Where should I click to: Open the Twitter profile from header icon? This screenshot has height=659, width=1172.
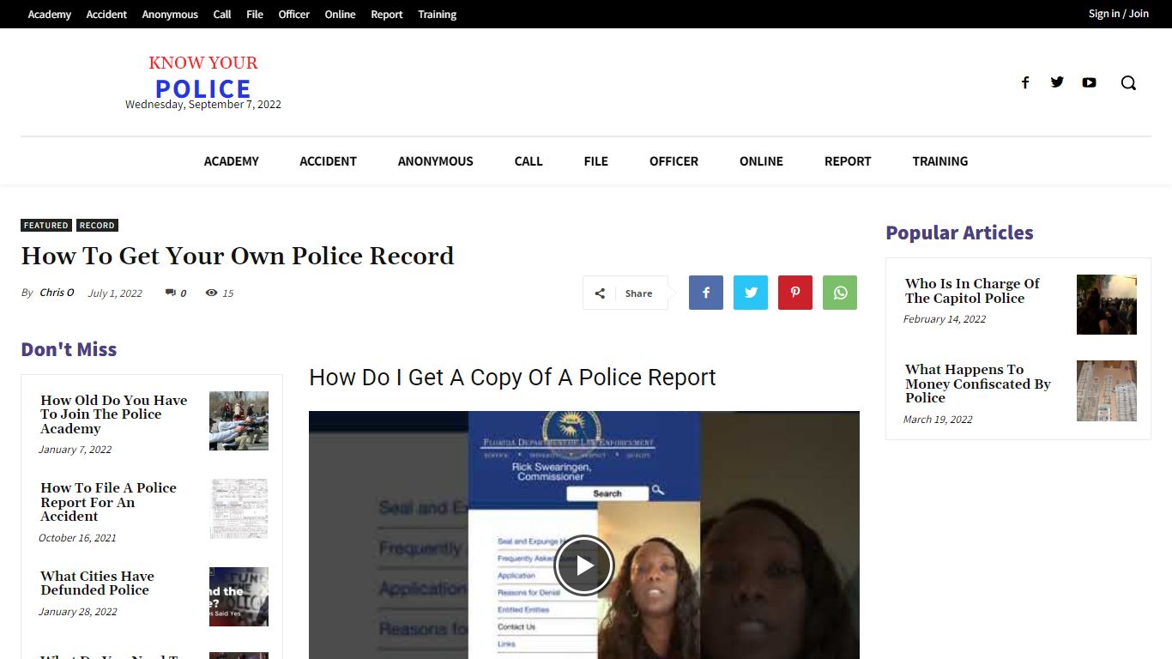[1057, 82]
